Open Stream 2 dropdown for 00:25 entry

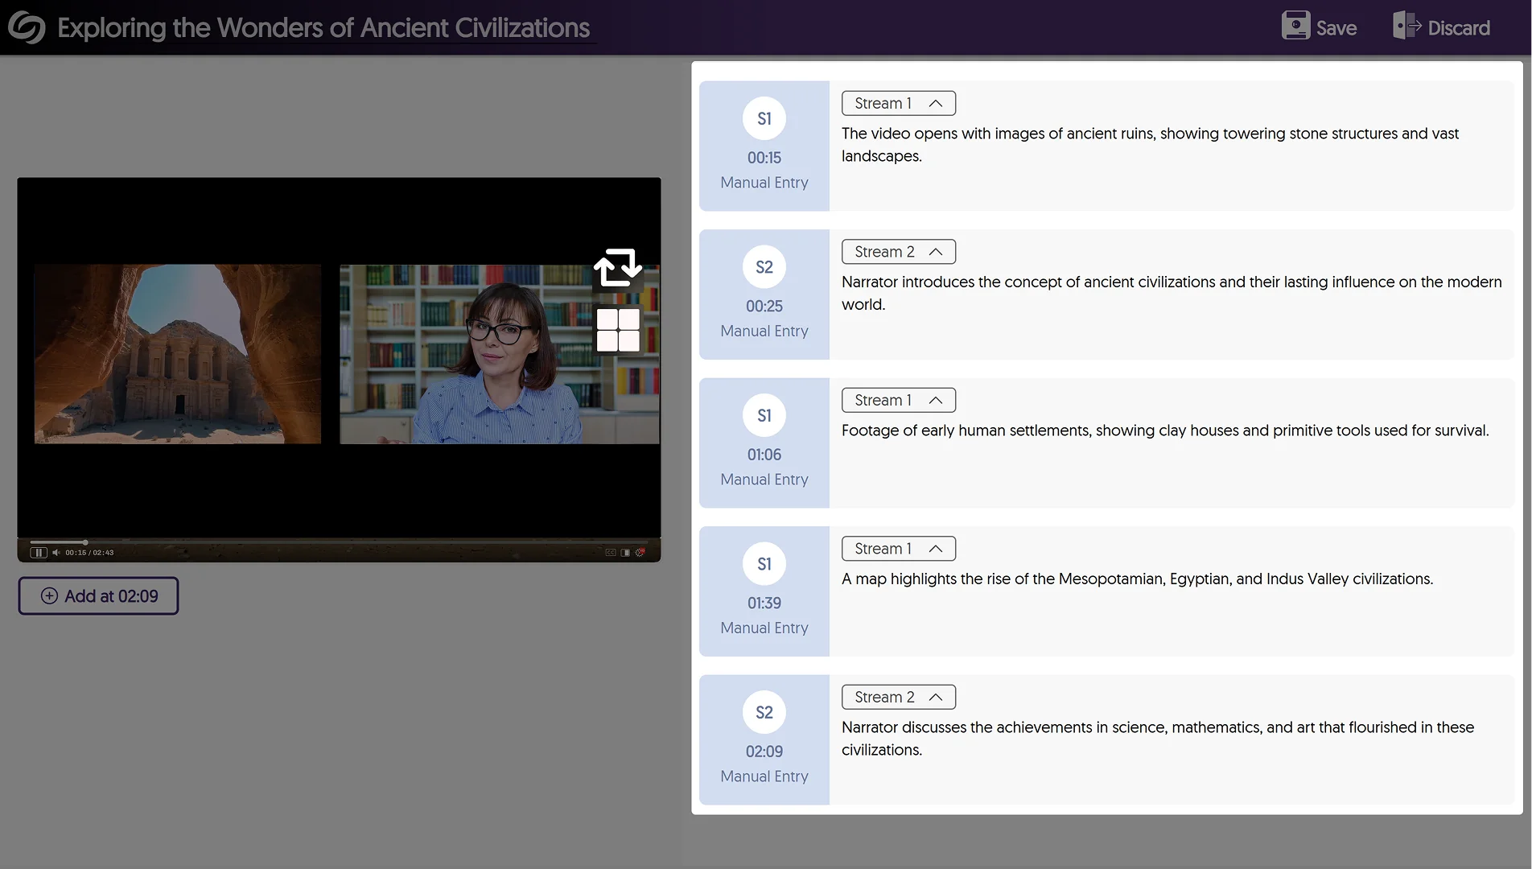click(898, 252)
